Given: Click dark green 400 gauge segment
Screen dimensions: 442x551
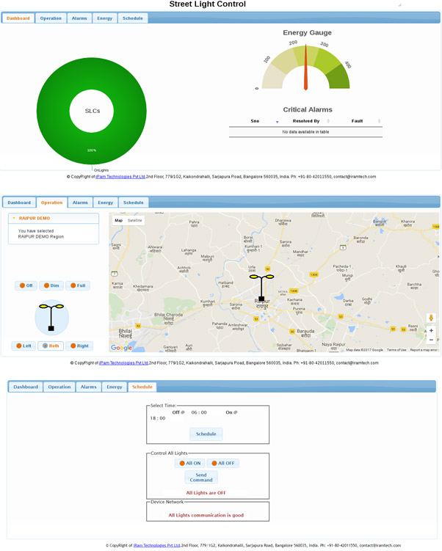Looking at the screenshot, I should (338, 77).
